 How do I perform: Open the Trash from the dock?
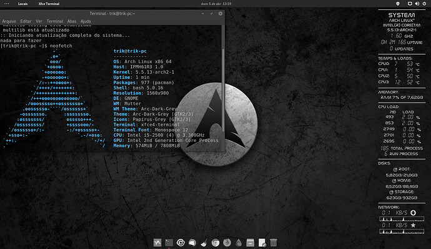pyautogui.click(x=273, y=243)
